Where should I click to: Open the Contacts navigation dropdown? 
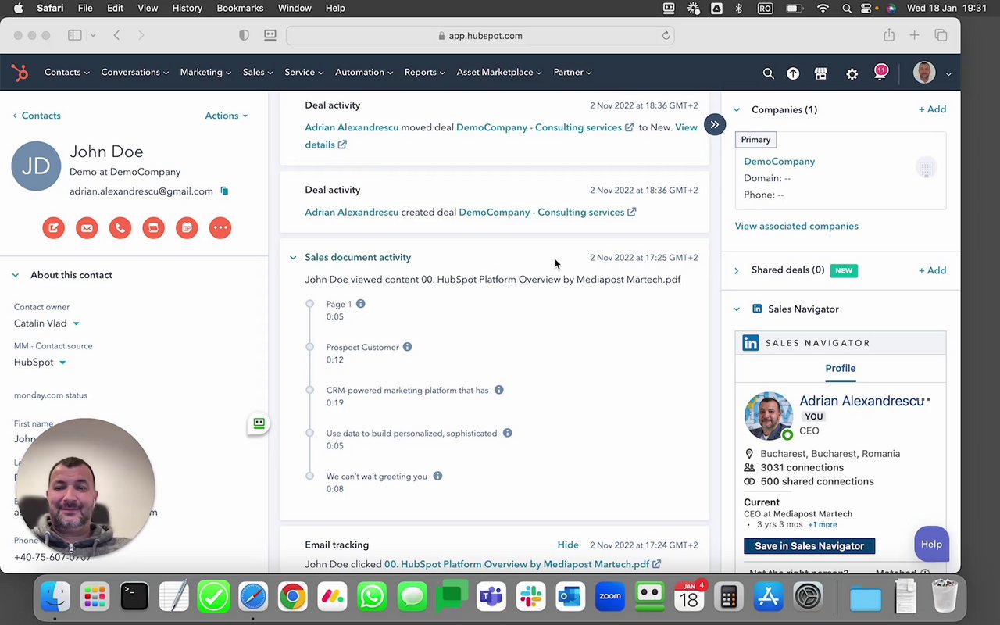[x=67, y=73]
